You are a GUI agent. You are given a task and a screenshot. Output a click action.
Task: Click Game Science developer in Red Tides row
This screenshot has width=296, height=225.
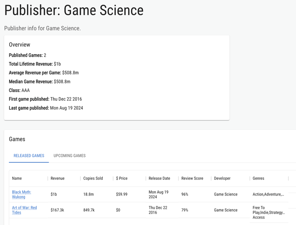pyautogui.click(x=225, y=210)
